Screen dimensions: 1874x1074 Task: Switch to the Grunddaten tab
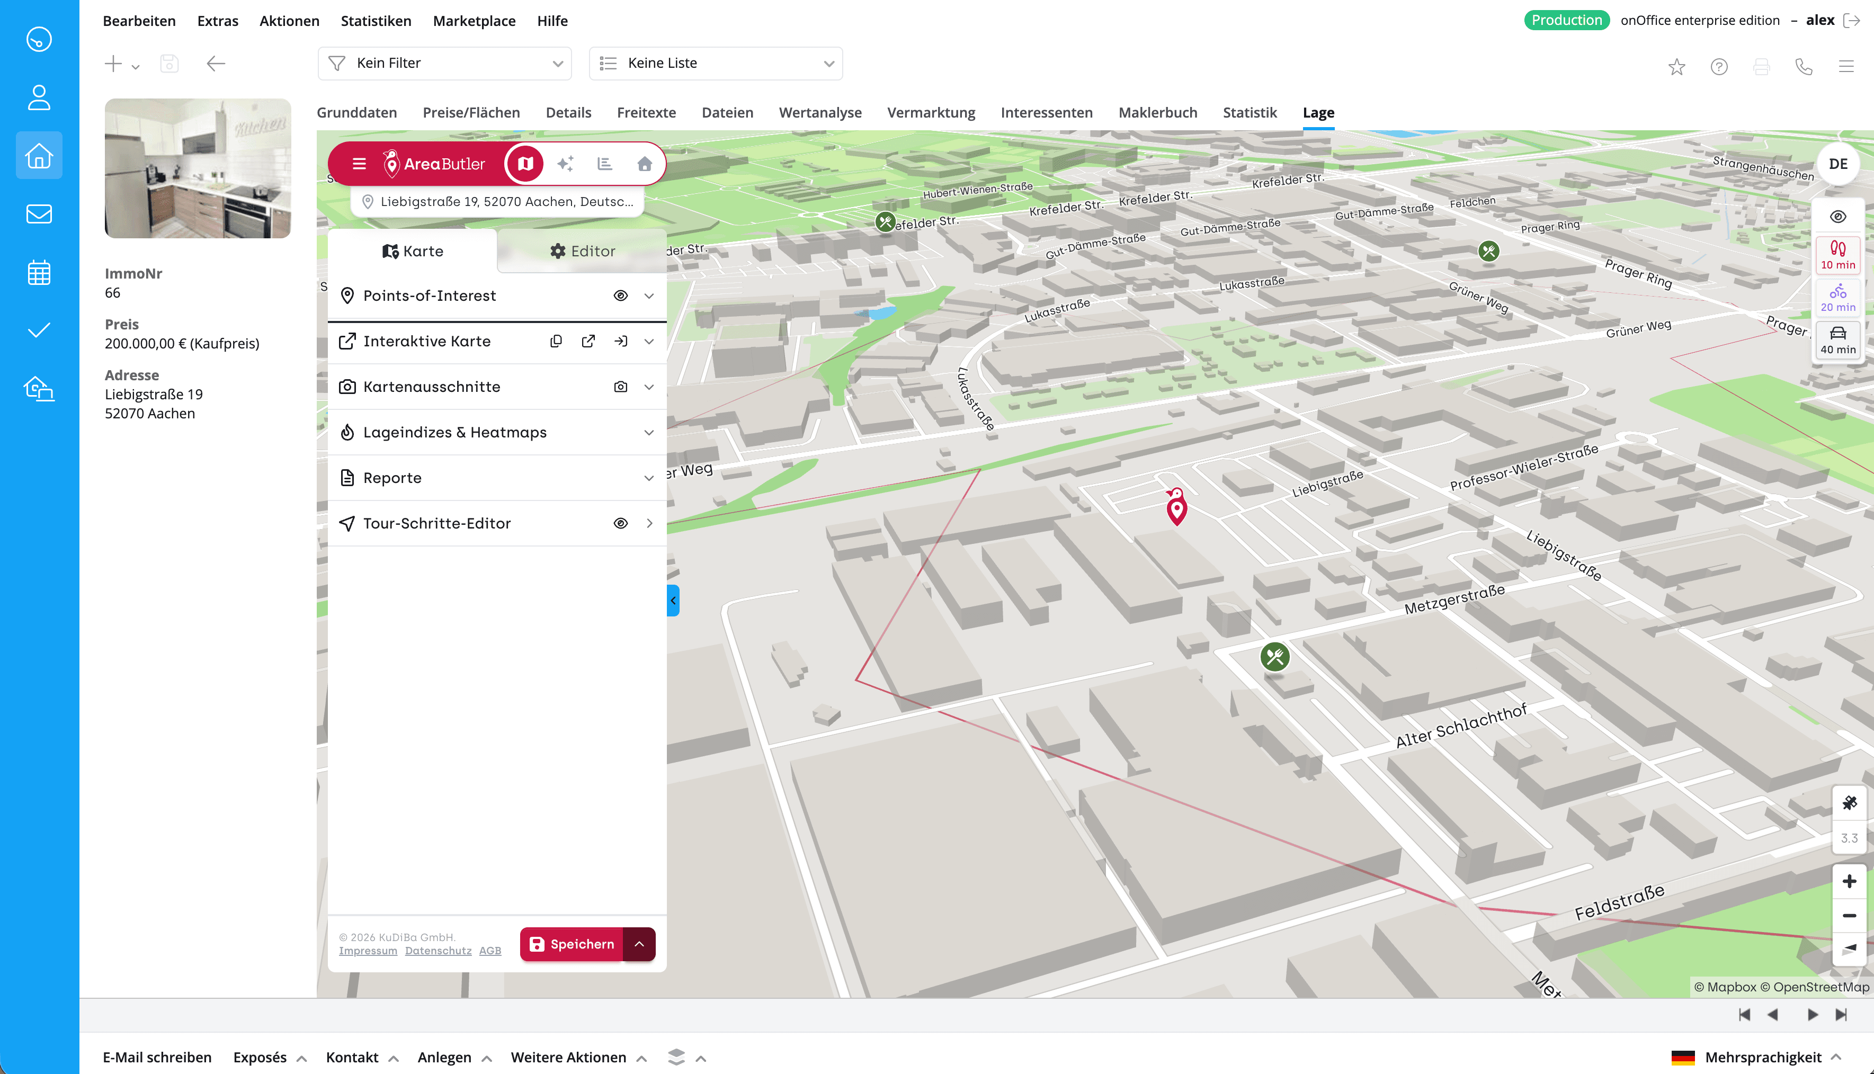(357, 113)
